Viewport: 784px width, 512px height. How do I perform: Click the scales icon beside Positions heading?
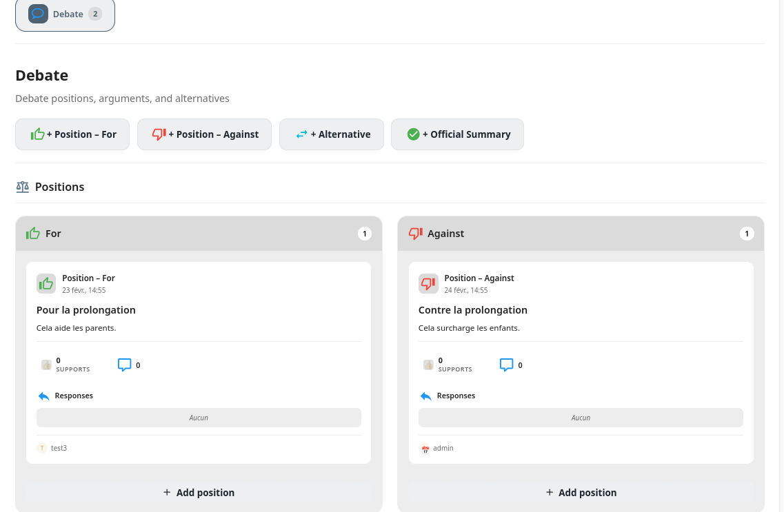(23, 186)
